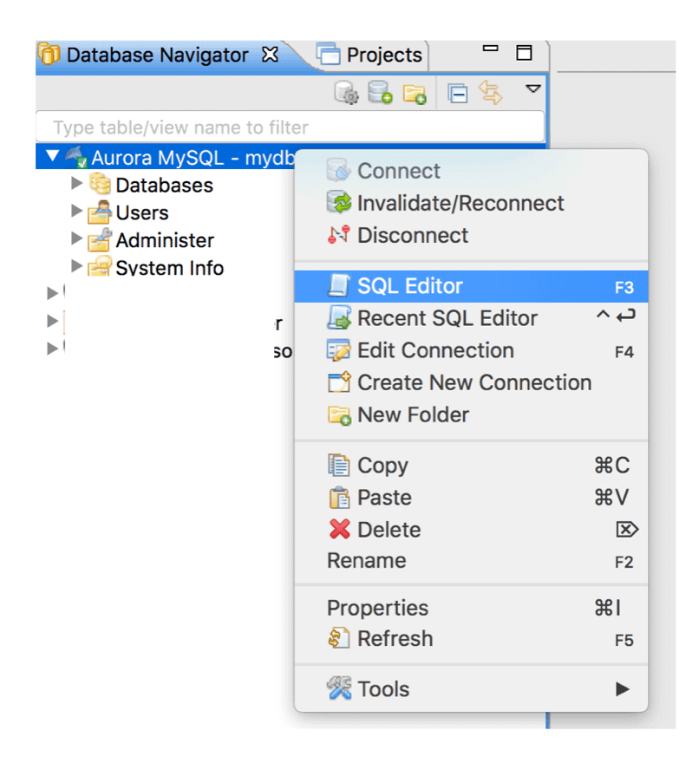Choose Paste from context menu
Viewport: 679px width, 763px height.
point(471,498)
